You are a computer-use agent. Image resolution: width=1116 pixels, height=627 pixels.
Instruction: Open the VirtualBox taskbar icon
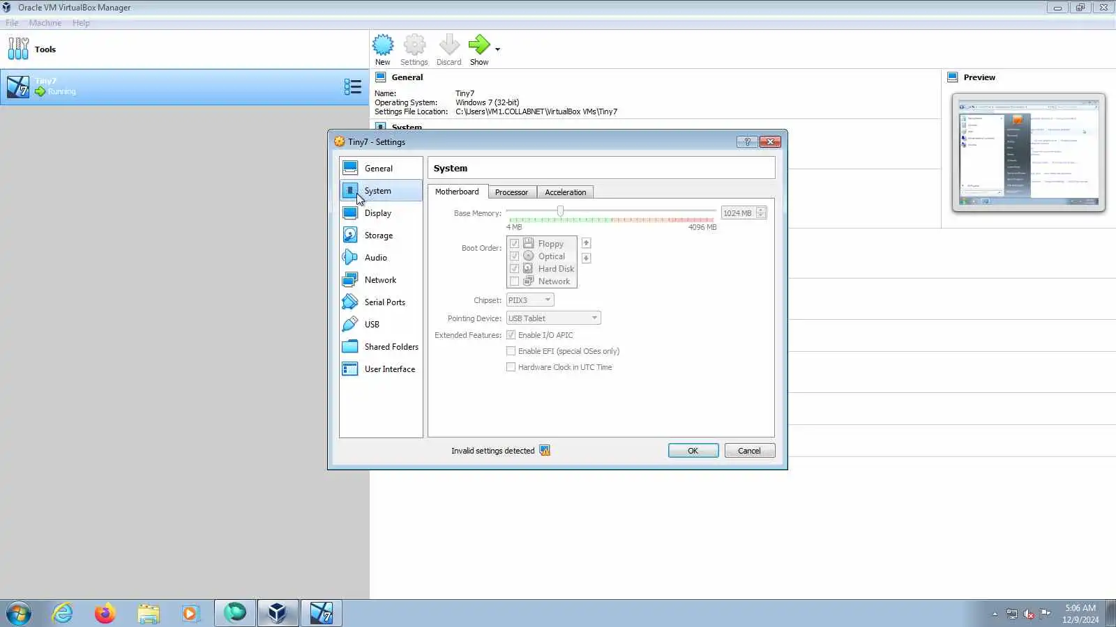coord(278,613)
